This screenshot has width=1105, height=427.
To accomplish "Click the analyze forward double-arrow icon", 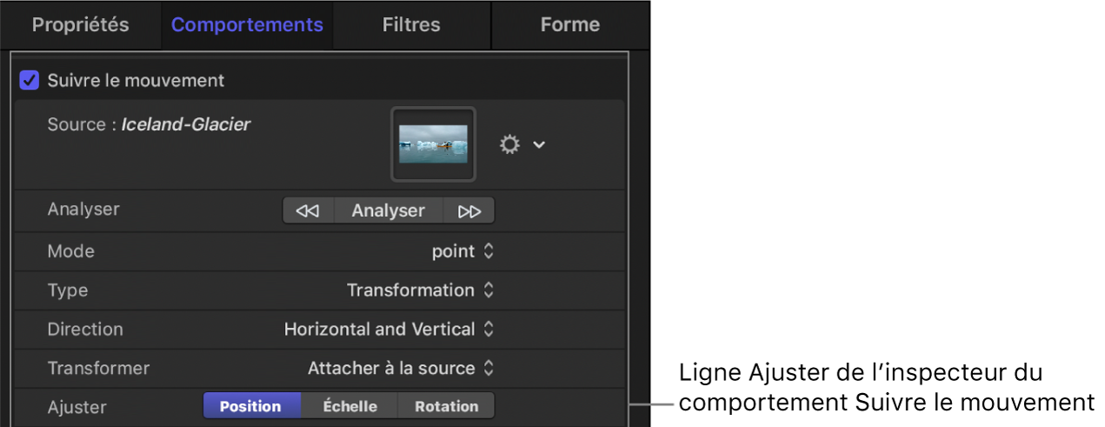I will pyautogui.click(x=469, y=210).
